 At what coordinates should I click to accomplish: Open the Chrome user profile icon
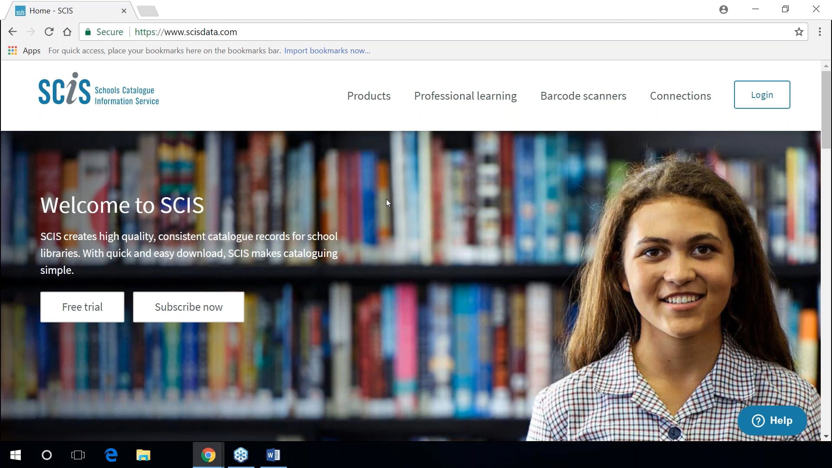click(724, 9)
